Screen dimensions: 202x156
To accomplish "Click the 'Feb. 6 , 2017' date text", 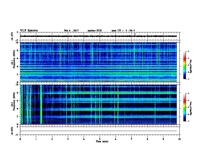I will pos(71,31).
